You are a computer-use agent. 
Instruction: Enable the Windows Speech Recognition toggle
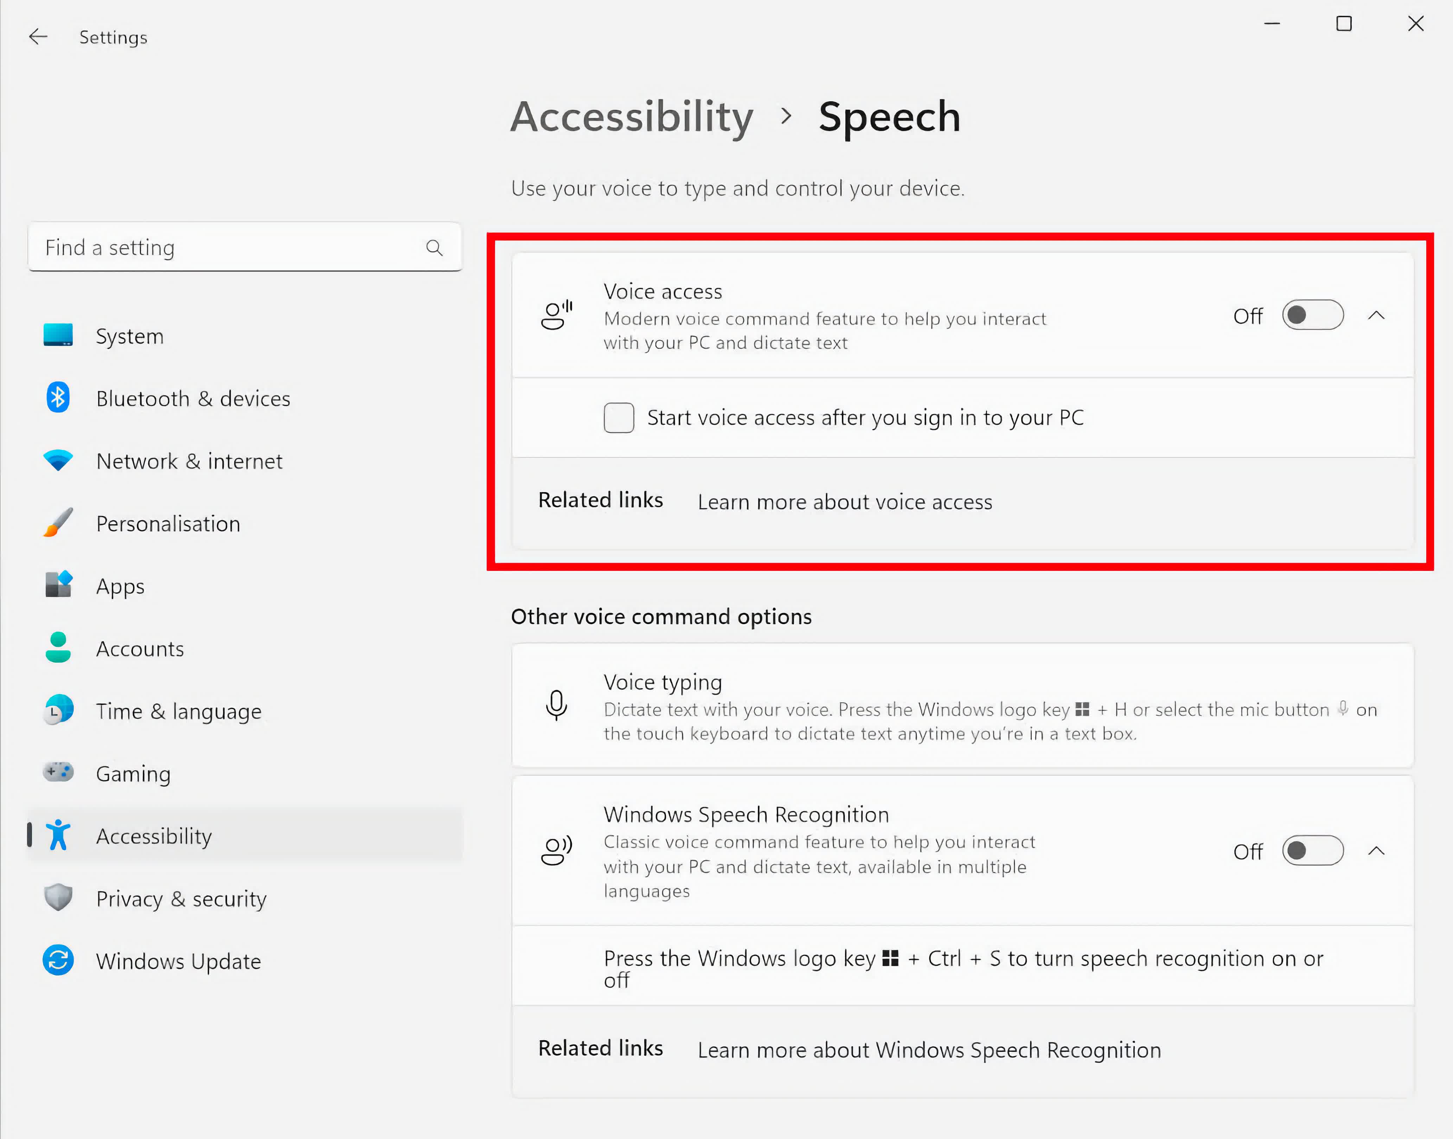point(1312,851)
